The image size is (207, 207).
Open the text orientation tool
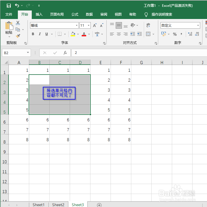tap(133, 25)
